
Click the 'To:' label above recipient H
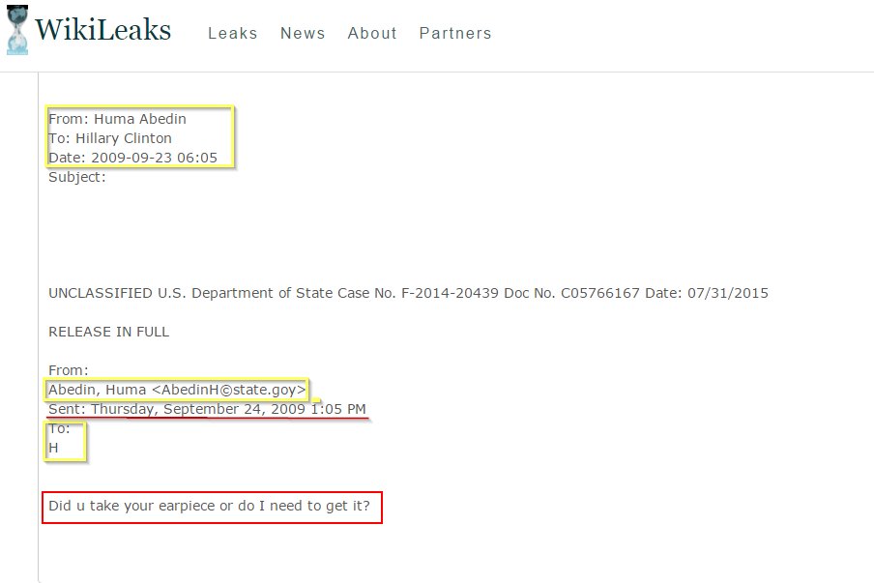tap(59, 428)
